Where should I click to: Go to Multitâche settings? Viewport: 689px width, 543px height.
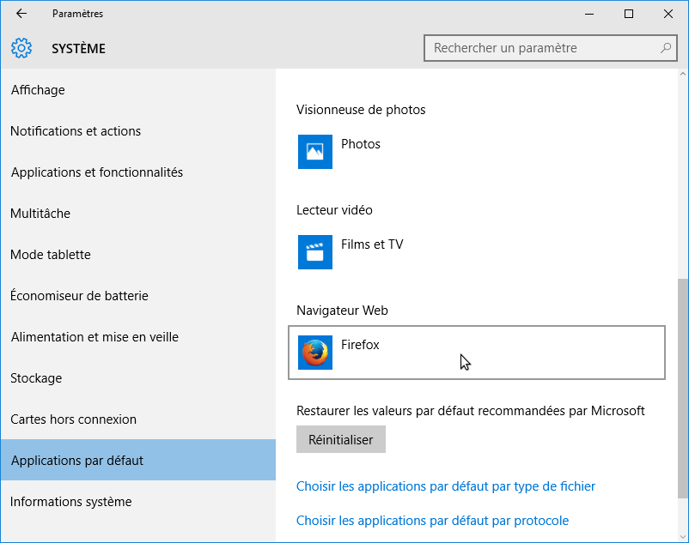point(40,214)
